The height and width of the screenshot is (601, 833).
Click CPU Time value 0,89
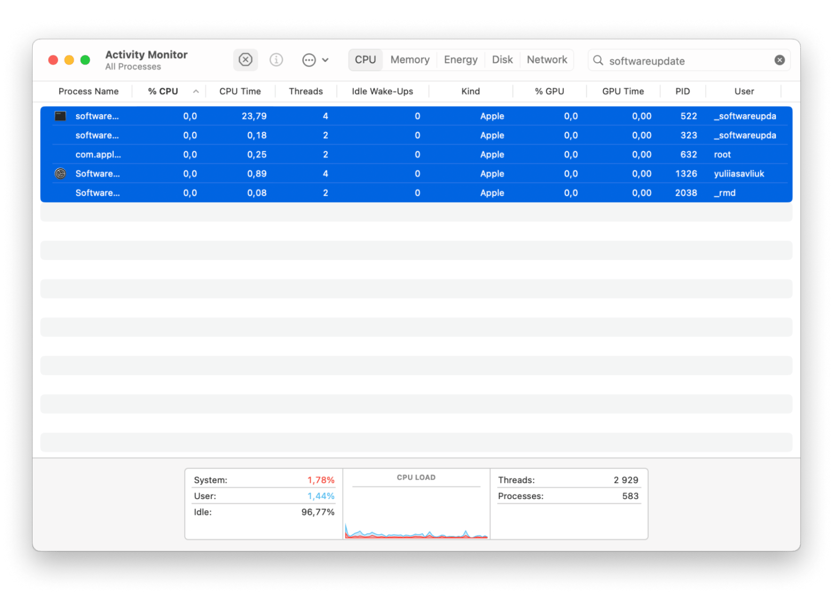click(256, 173)
